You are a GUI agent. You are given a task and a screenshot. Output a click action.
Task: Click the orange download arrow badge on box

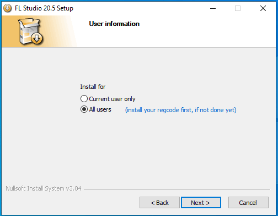[37, 38]
